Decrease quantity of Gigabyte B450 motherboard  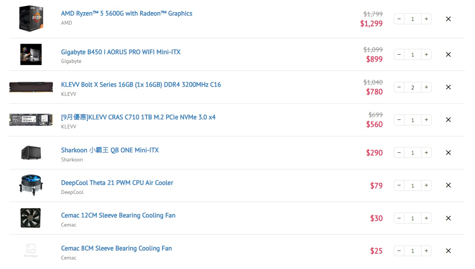[x=399, y=55]
